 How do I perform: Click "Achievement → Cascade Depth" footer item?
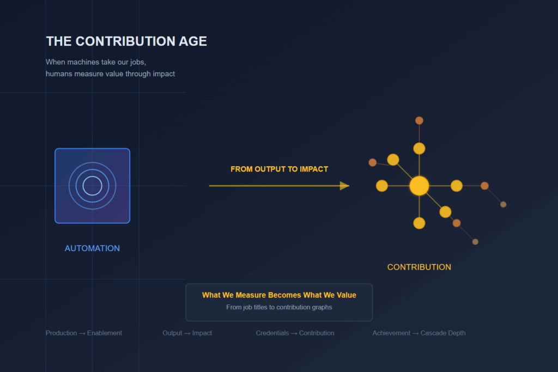[x=418, y=333]
